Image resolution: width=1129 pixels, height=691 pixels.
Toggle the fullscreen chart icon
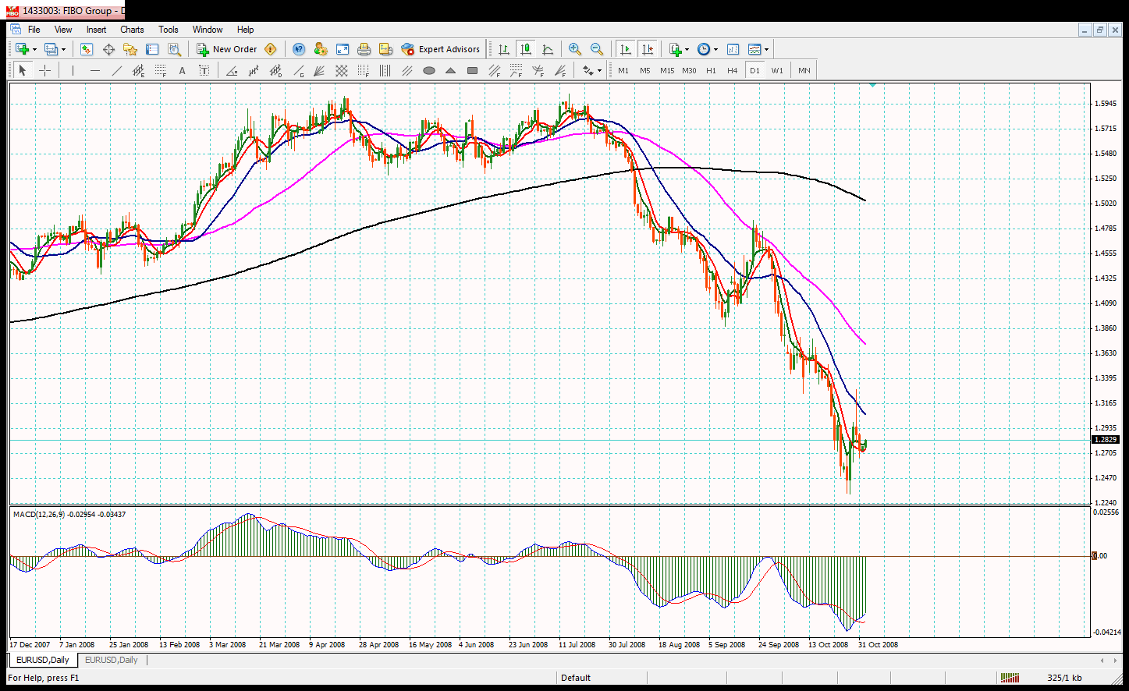[343, 49]
